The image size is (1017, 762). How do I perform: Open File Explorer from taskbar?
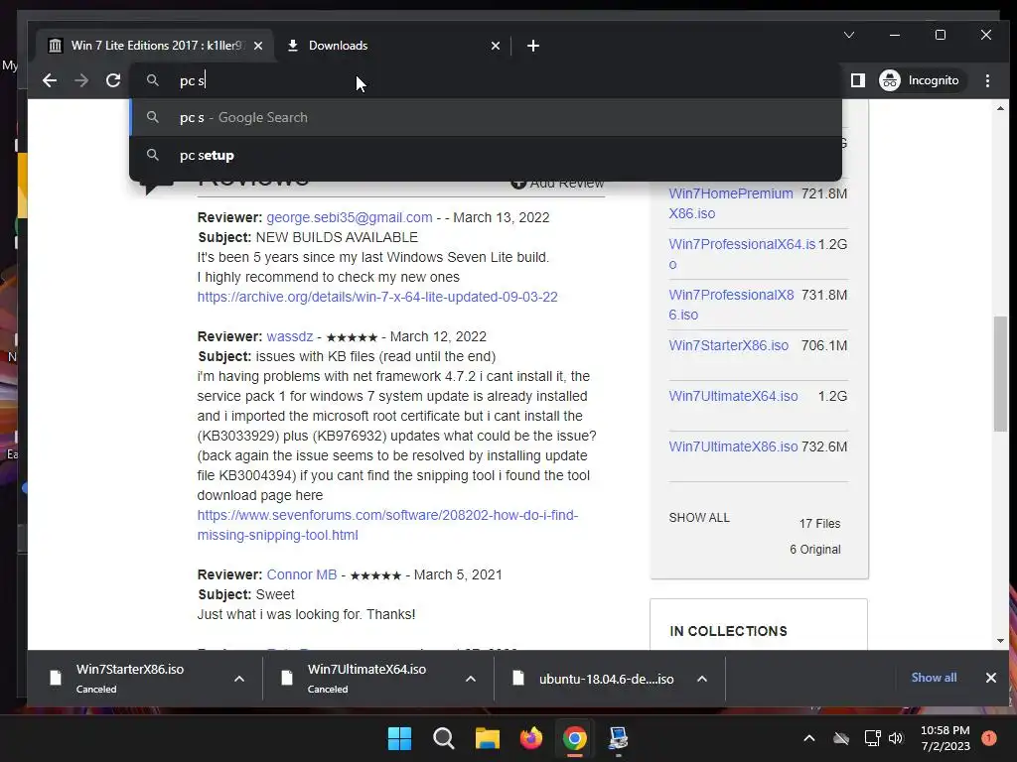point(487,738)
